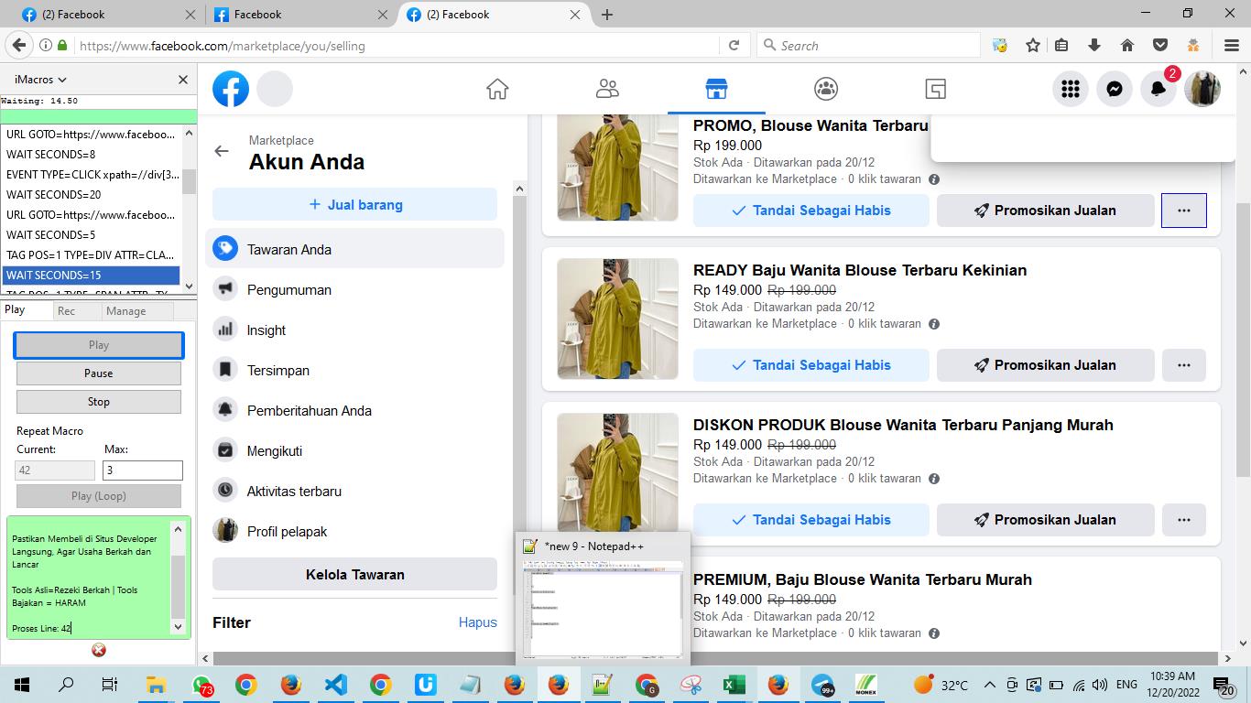Open the notifications bell icon
Viewport: 1251px width, 703px height.
(1159, 89)
